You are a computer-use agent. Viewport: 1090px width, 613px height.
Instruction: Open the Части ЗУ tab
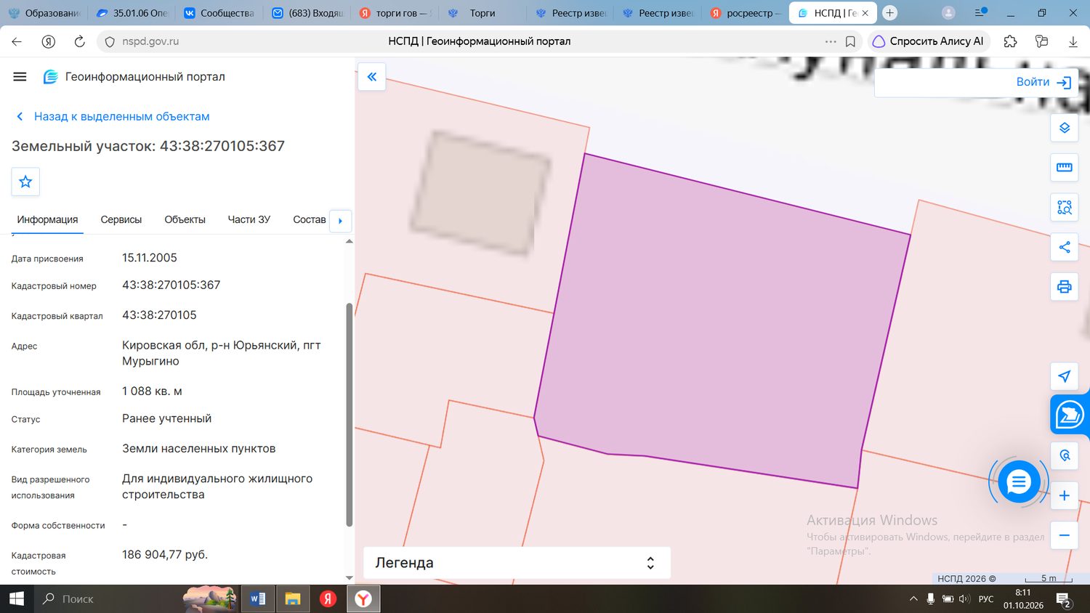tap(249, 219)
